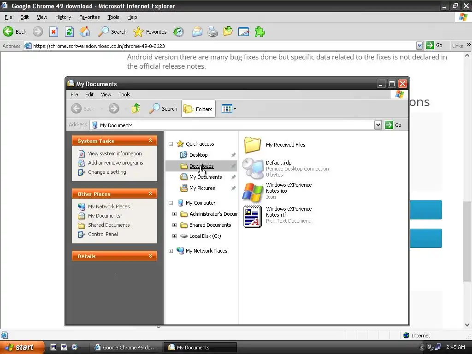Open Tools menu in My Documents window
Image resolution: width=472 pixels, height=354 pixels.
point(124,94)
